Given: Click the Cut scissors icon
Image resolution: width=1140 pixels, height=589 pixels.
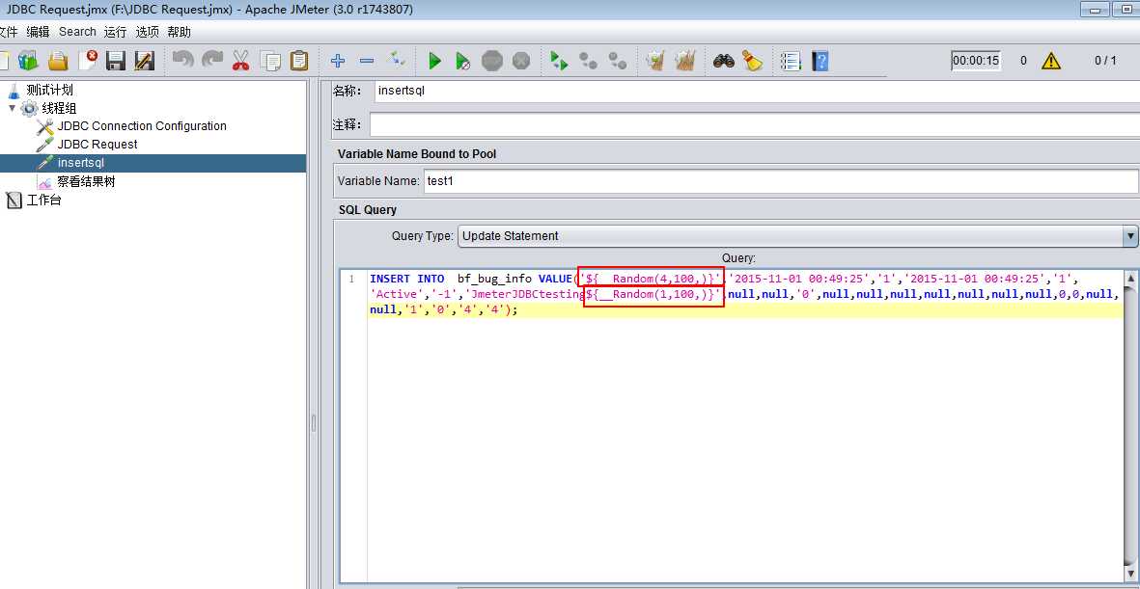Looking at the screenshot, I should tap(240, 61).
